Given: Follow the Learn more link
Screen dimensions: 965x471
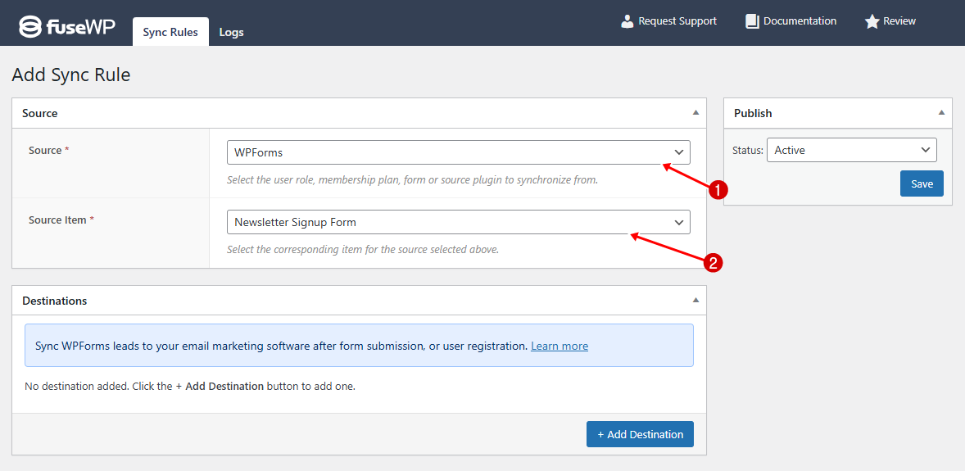Looking at the screenshot, I should coord(560,346).
